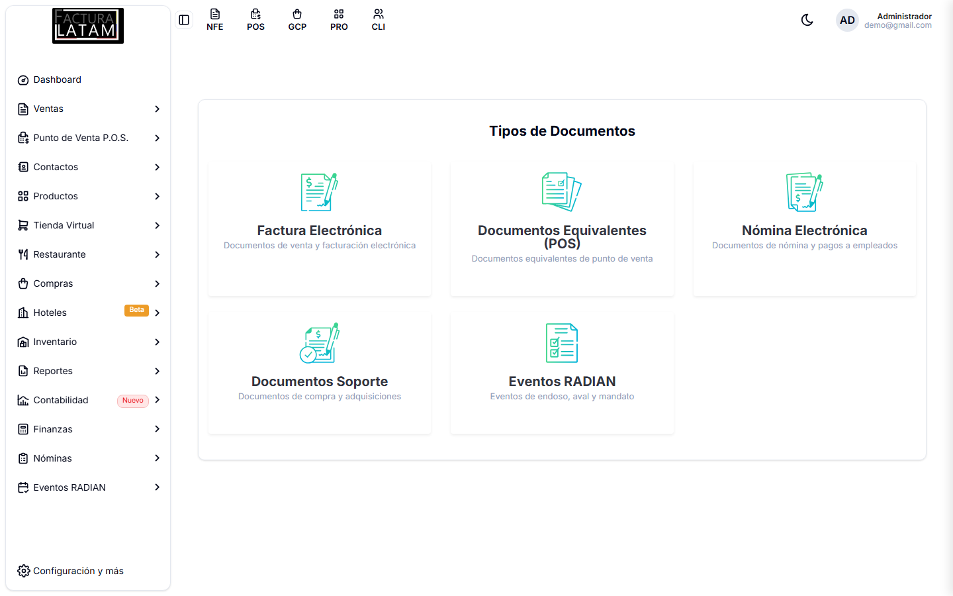Open the Contabilidad menu item
The image size is (953, 596).
[89, 400]
